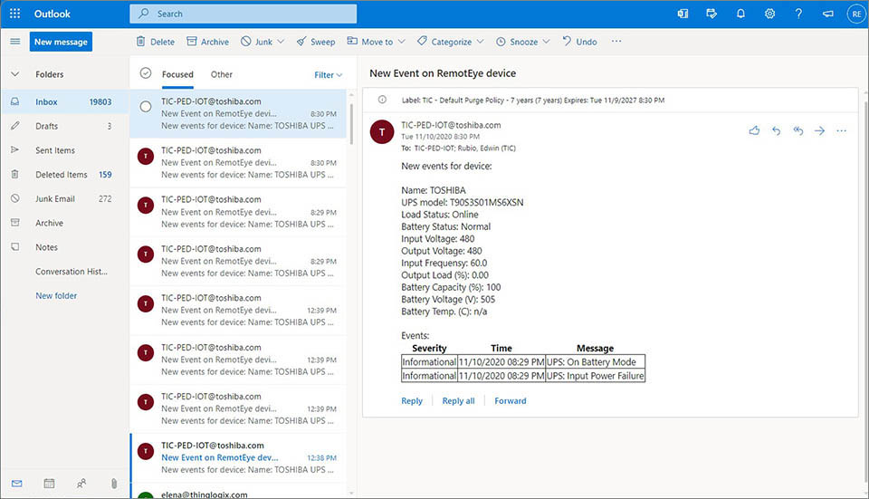
Task: Open the Filter dropdown
Action: tap(328, 75)
